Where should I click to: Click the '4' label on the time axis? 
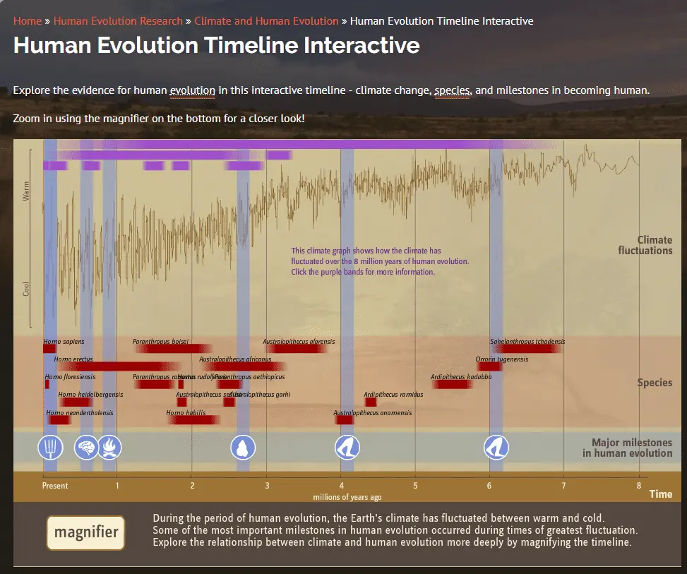[x=341, y=486]
